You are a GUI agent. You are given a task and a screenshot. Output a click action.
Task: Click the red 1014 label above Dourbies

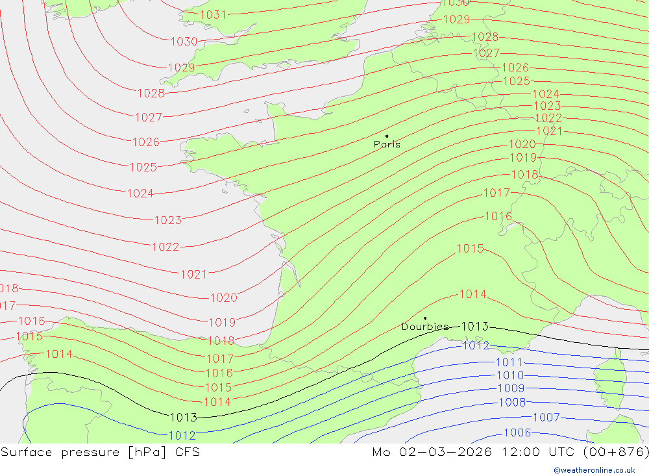473,294
